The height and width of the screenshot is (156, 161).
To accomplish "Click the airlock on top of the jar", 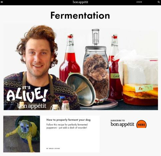I will point(96,37).
